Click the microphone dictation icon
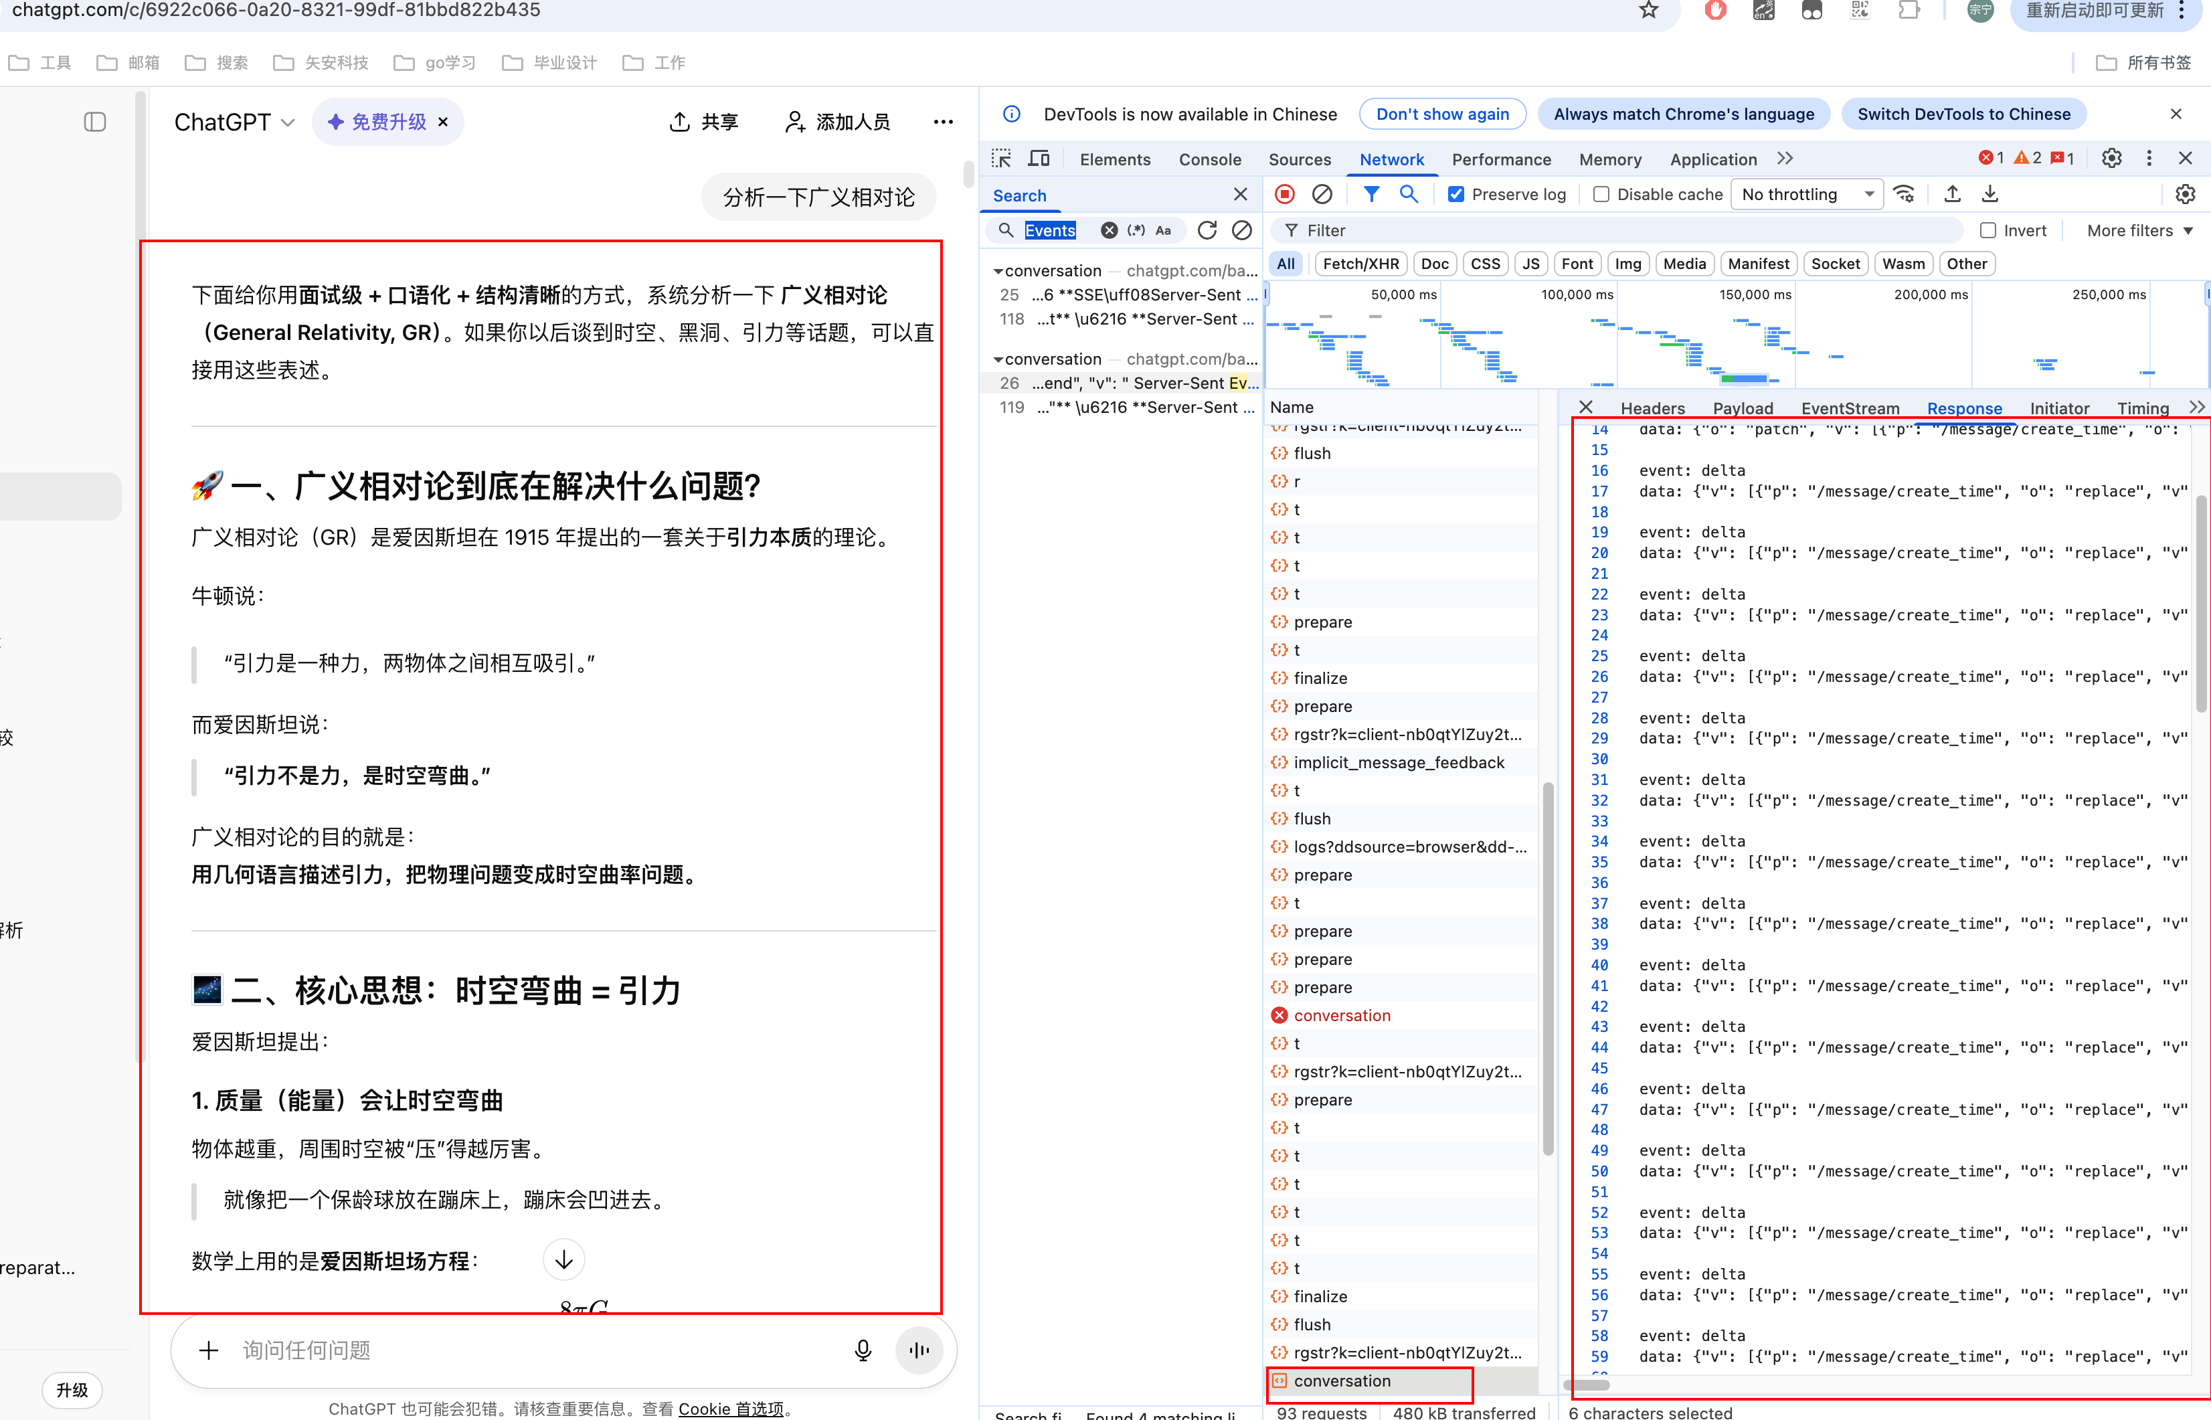Image resolution: width=2211 pixels, height=1420 pixels. point(863,1350)
